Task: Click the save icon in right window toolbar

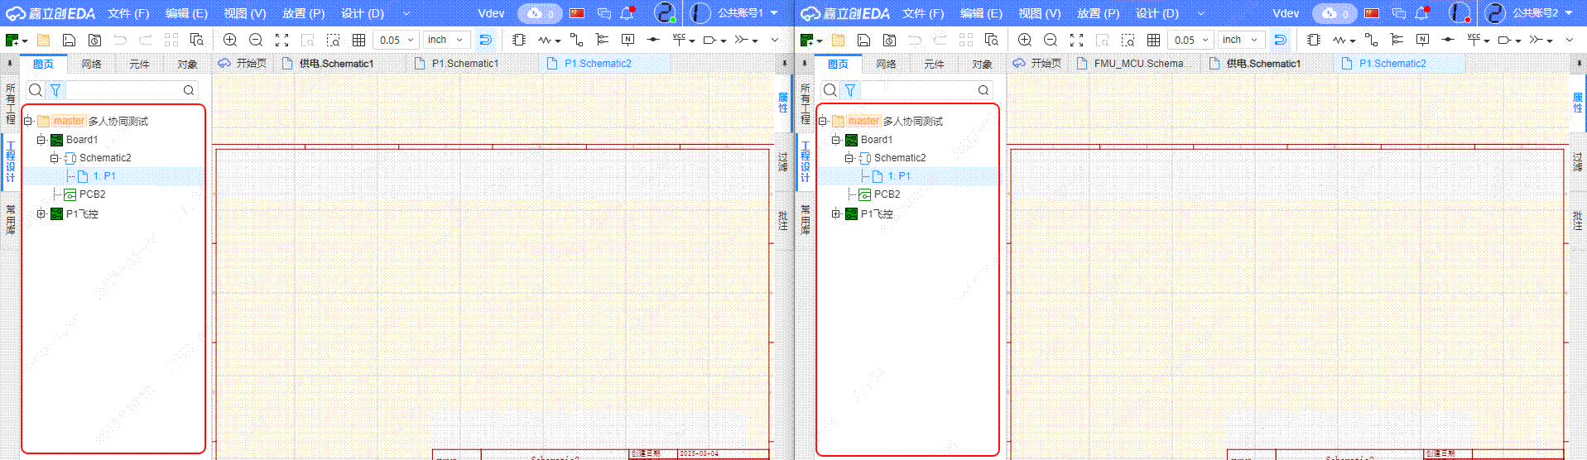Action: 863,40
